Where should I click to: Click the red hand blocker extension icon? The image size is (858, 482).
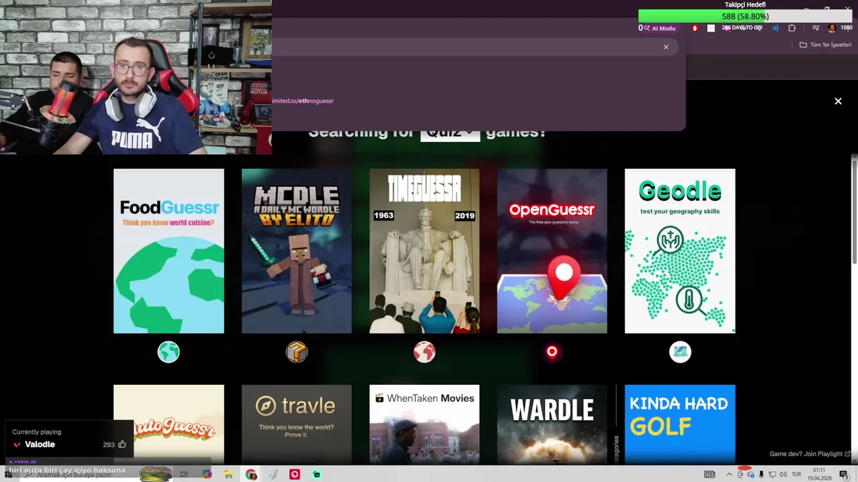pyautogui.click(x=694, y=28)
